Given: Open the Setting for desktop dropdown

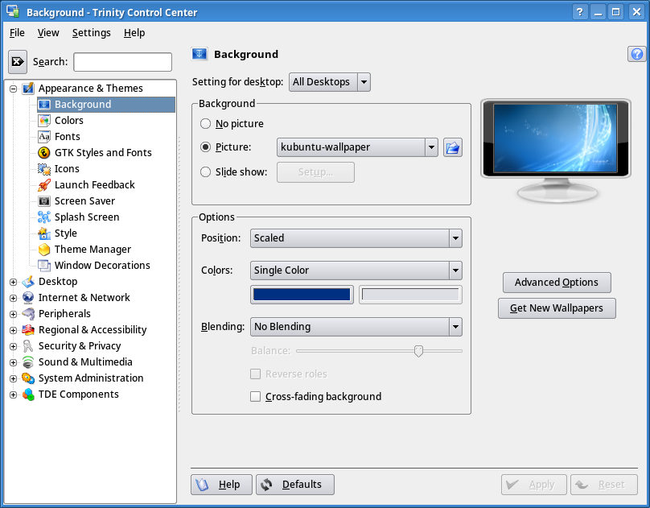Looking at the screenshot, I should click(x=329, y=81).
